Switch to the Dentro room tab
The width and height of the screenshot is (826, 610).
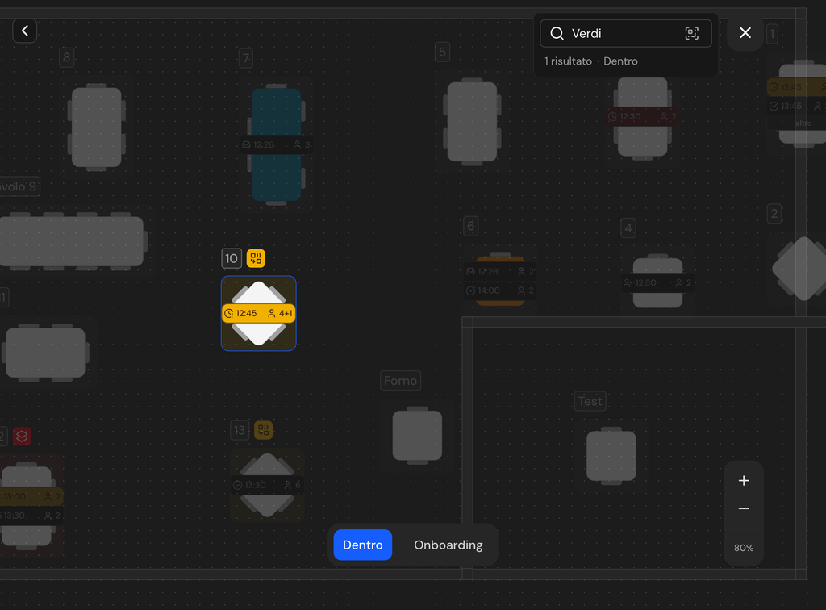click(362, 545)
